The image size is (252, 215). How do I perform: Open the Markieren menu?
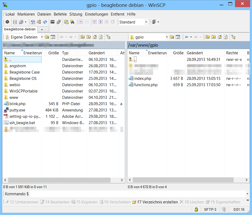[26, 14]
